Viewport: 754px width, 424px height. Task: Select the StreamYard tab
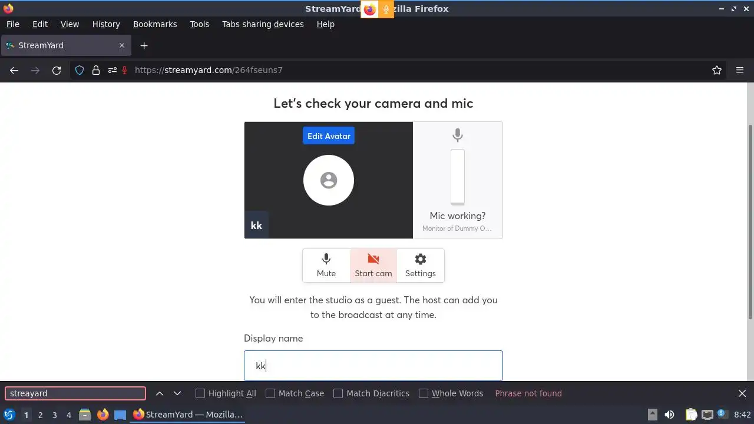65,45
